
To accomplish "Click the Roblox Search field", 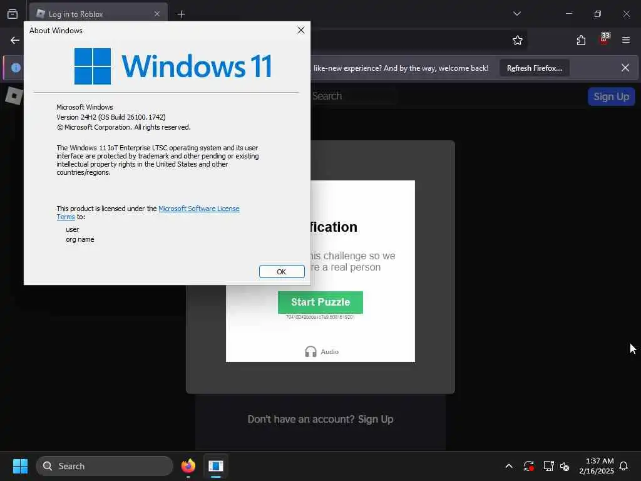I will pos(354,96).
